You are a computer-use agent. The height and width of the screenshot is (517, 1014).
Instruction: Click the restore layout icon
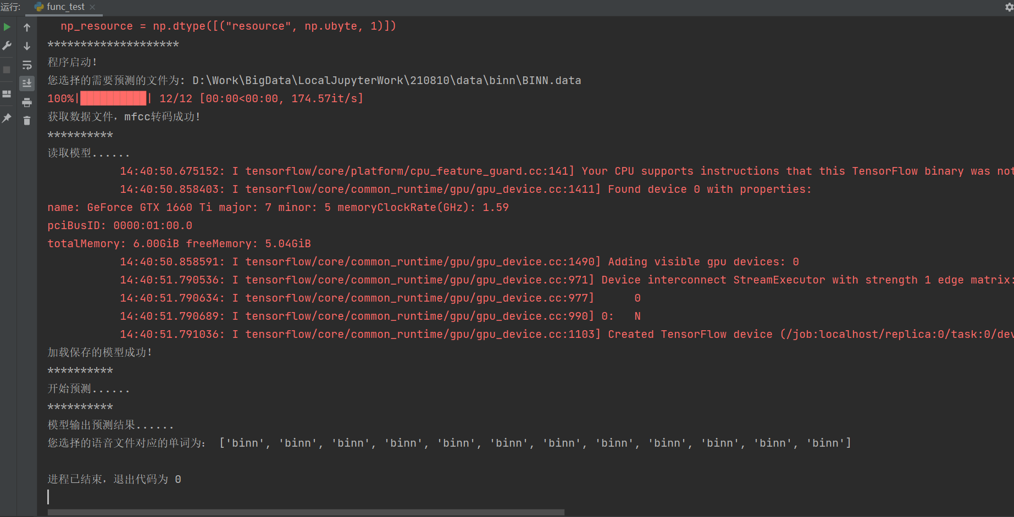pyautogui.click(x=7, y=94)
